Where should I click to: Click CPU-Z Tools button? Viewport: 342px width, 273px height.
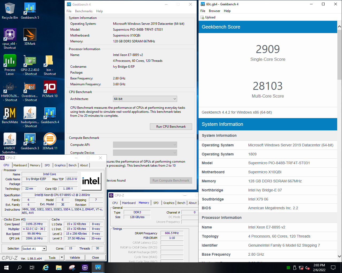tap(52, 258)
